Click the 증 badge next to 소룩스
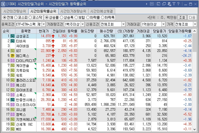Image resolution: width=199 pixels, height=133 pixels. [13, 95]
